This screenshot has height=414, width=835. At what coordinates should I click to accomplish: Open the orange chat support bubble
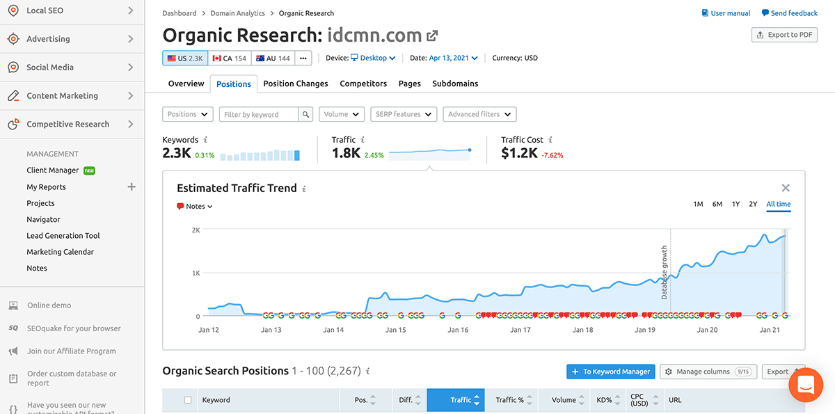806,385
